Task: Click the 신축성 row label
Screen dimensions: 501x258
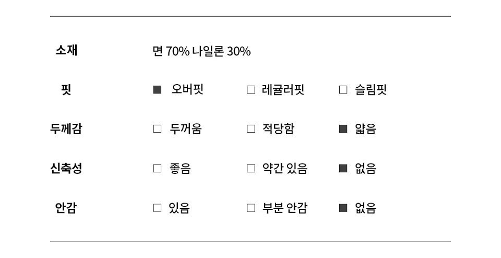Action: [x=66, y=169]
